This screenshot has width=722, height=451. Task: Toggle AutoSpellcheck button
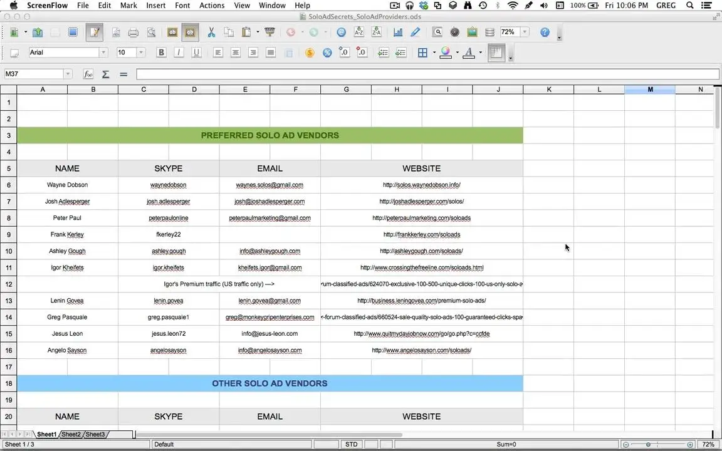click(x=190, y=32)
